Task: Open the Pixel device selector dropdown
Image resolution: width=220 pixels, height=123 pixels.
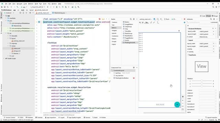Action: 37,7
